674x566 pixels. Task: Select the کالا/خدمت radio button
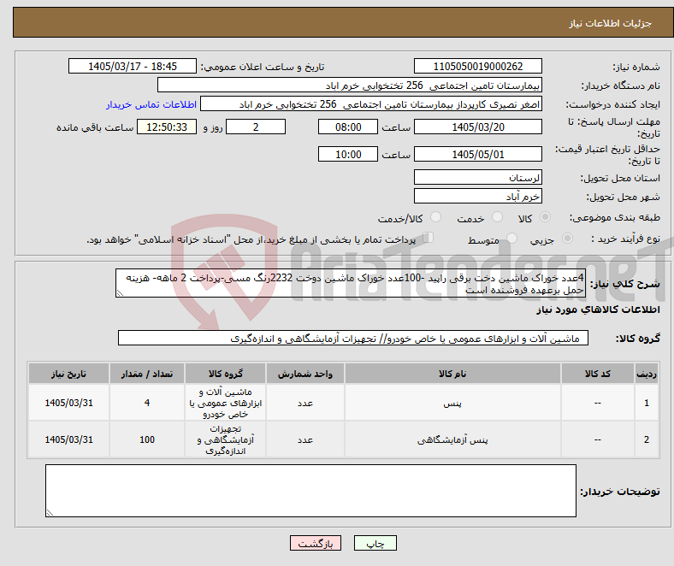[436, 217]
